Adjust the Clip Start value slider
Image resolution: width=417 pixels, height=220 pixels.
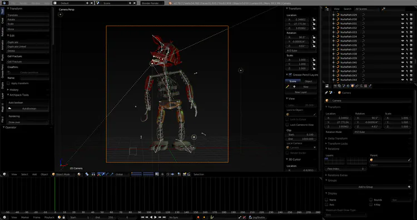pyautogui.click(x=301, y=135)
